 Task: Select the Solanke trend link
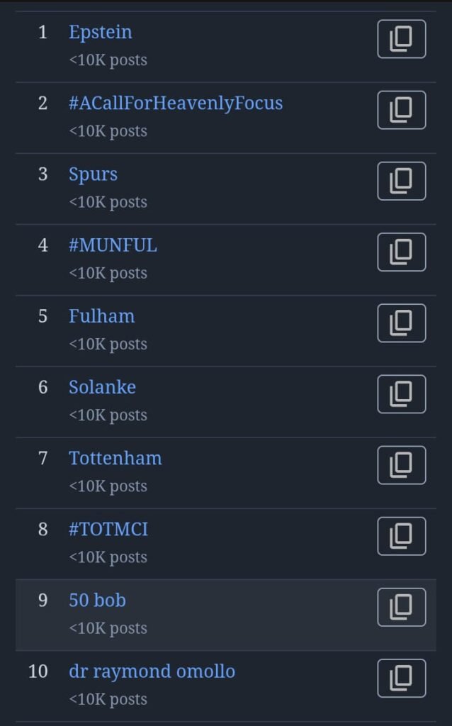(x=102, y=387)
